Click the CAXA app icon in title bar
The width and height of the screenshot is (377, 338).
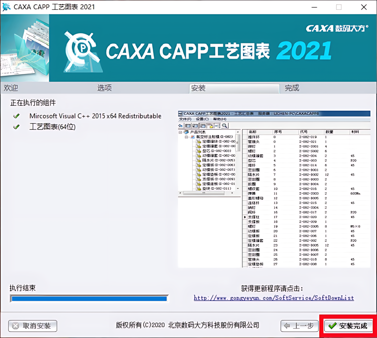coord(6,7)
